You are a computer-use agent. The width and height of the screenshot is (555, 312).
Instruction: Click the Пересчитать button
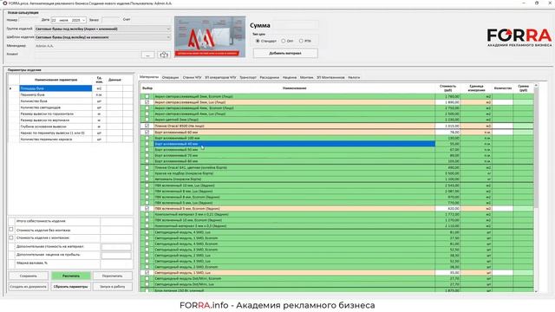pyautogui.click(x=113, y=276)
